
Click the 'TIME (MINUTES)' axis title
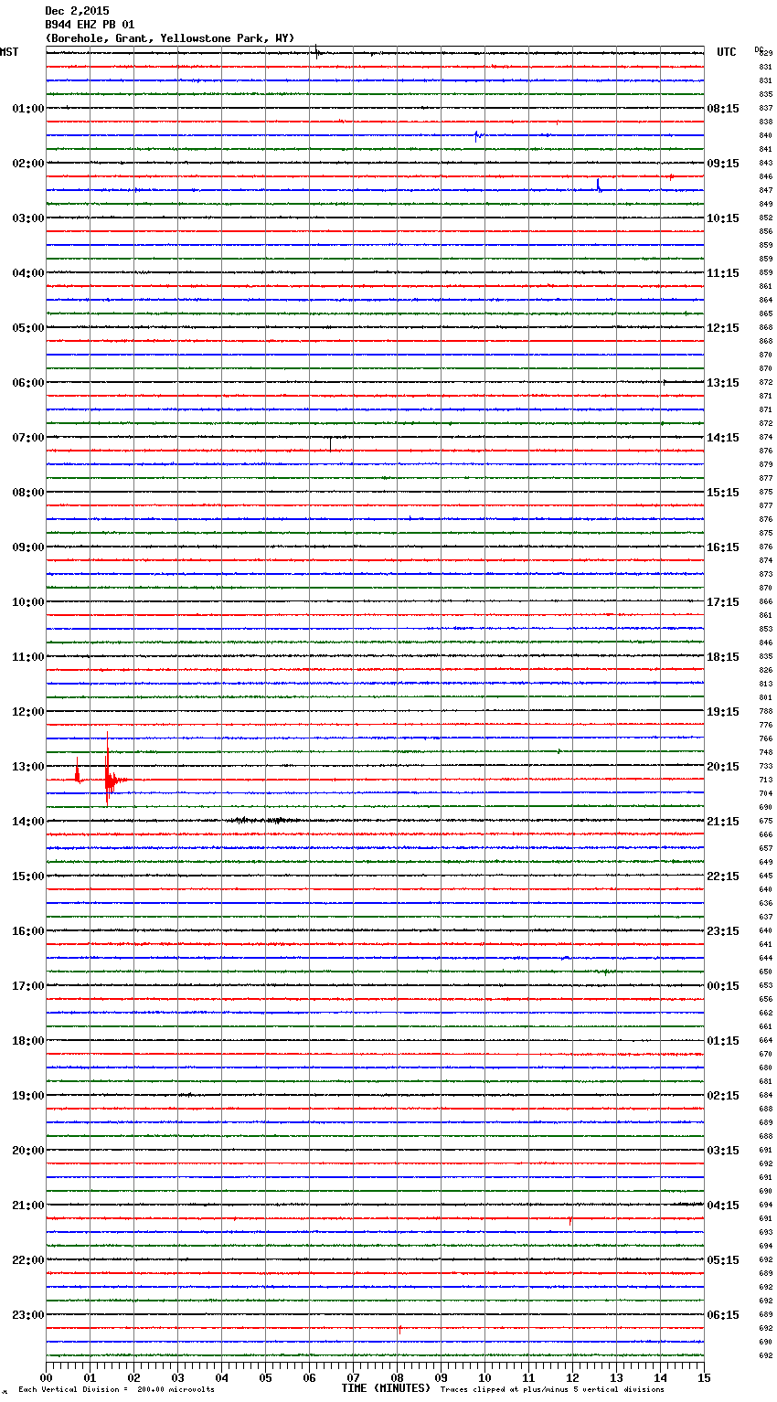(x=386, y=1388)
